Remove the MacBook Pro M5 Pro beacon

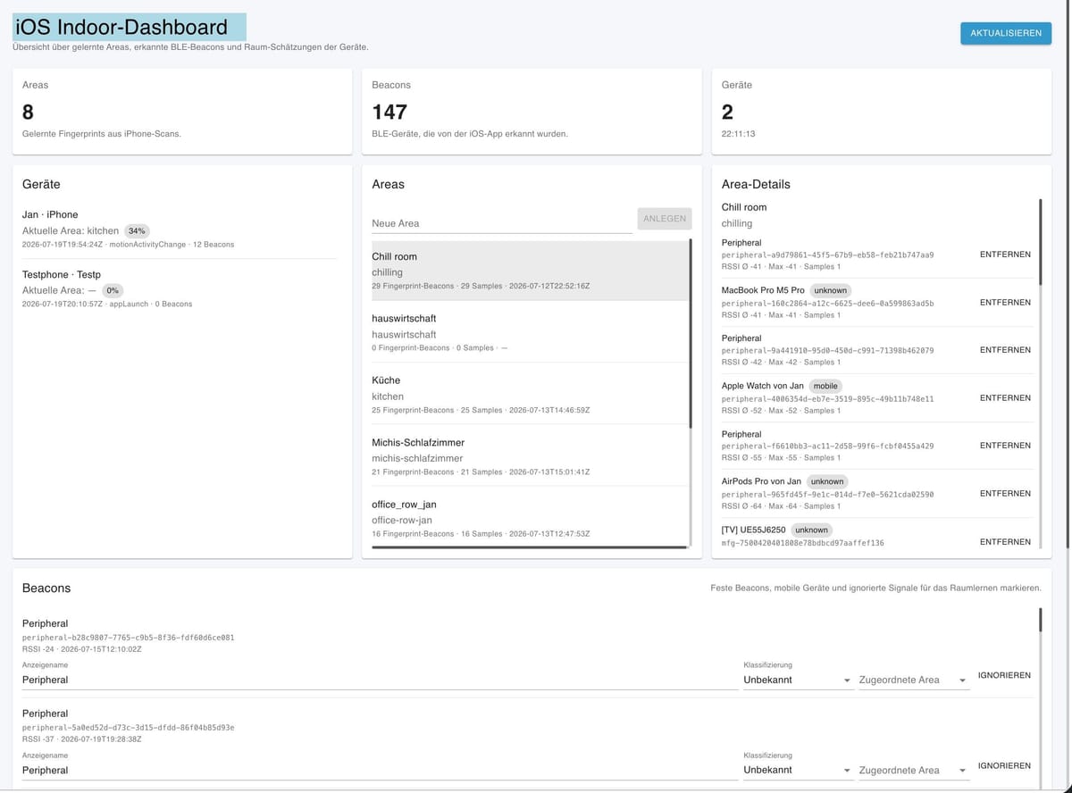click(x=1005, y=303)
